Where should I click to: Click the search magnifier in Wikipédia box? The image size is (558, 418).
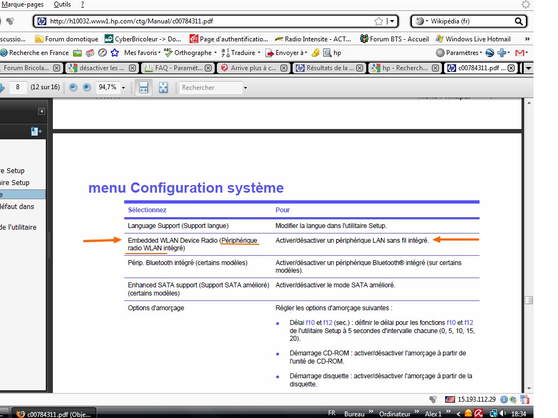click(518, 21)
